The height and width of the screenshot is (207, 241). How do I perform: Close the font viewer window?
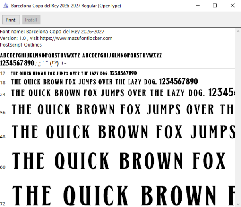tap(233, 6)
